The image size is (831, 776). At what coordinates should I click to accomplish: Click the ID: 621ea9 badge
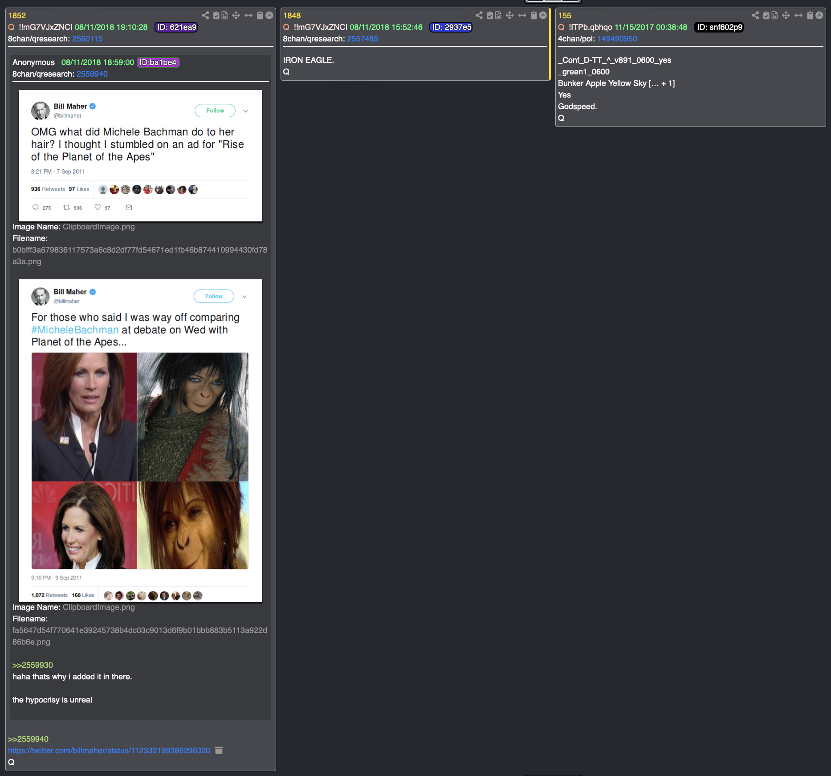click(176, 27)
